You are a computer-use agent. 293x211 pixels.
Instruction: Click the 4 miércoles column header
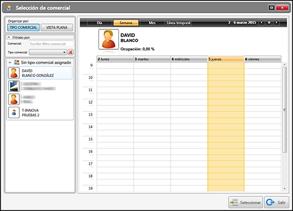click(189, 59)
